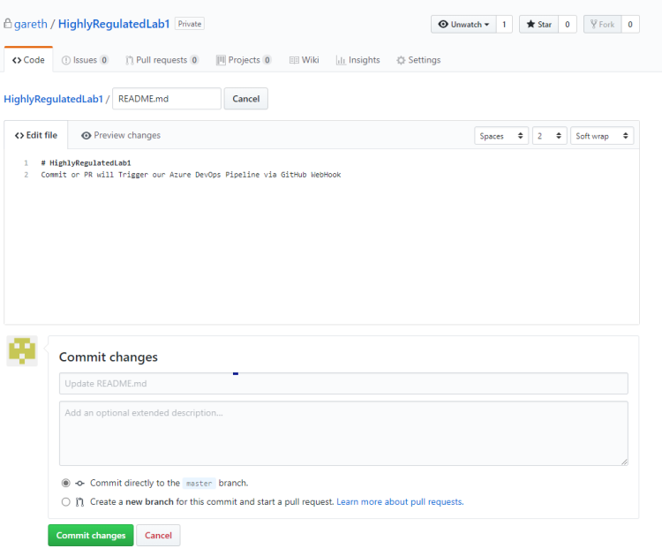Click the 'Private' repository label
Image resolution: width=662 pixels, height=556 pixels.
tap(190, 24)
